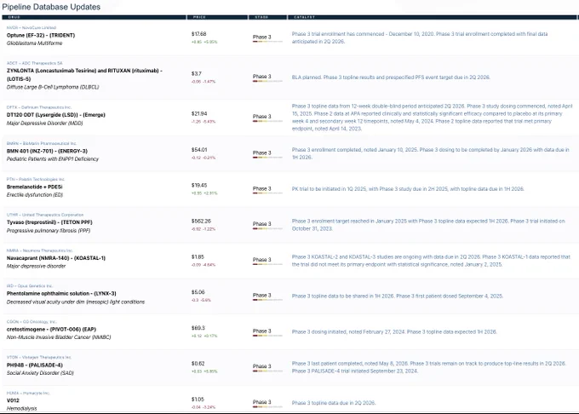Click Major Depressive Disorder (MDD) under DT120 ODT
This screenshot has width=579, height=414.
[x=44, y=123]
